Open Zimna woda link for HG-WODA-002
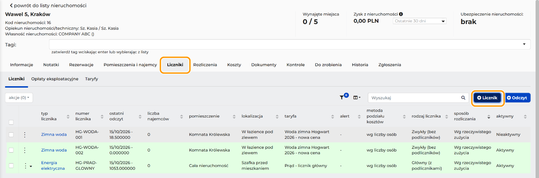 pos(54,150)
